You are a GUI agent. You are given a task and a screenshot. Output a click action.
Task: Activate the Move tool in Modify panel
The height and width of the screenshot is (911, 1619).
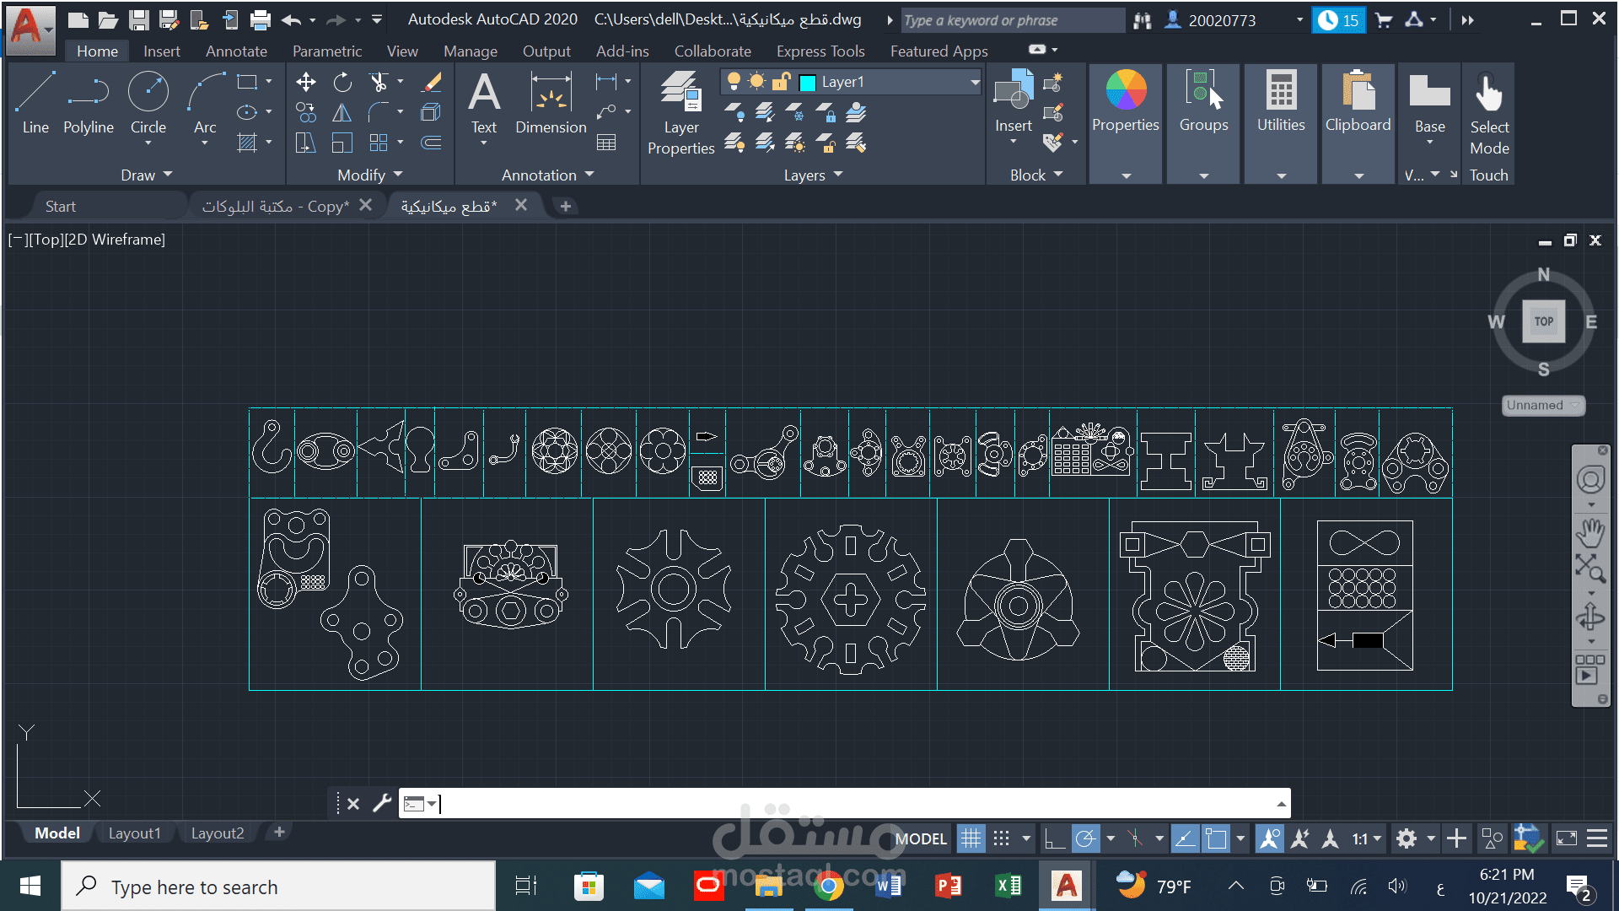[x=306, y=82]
